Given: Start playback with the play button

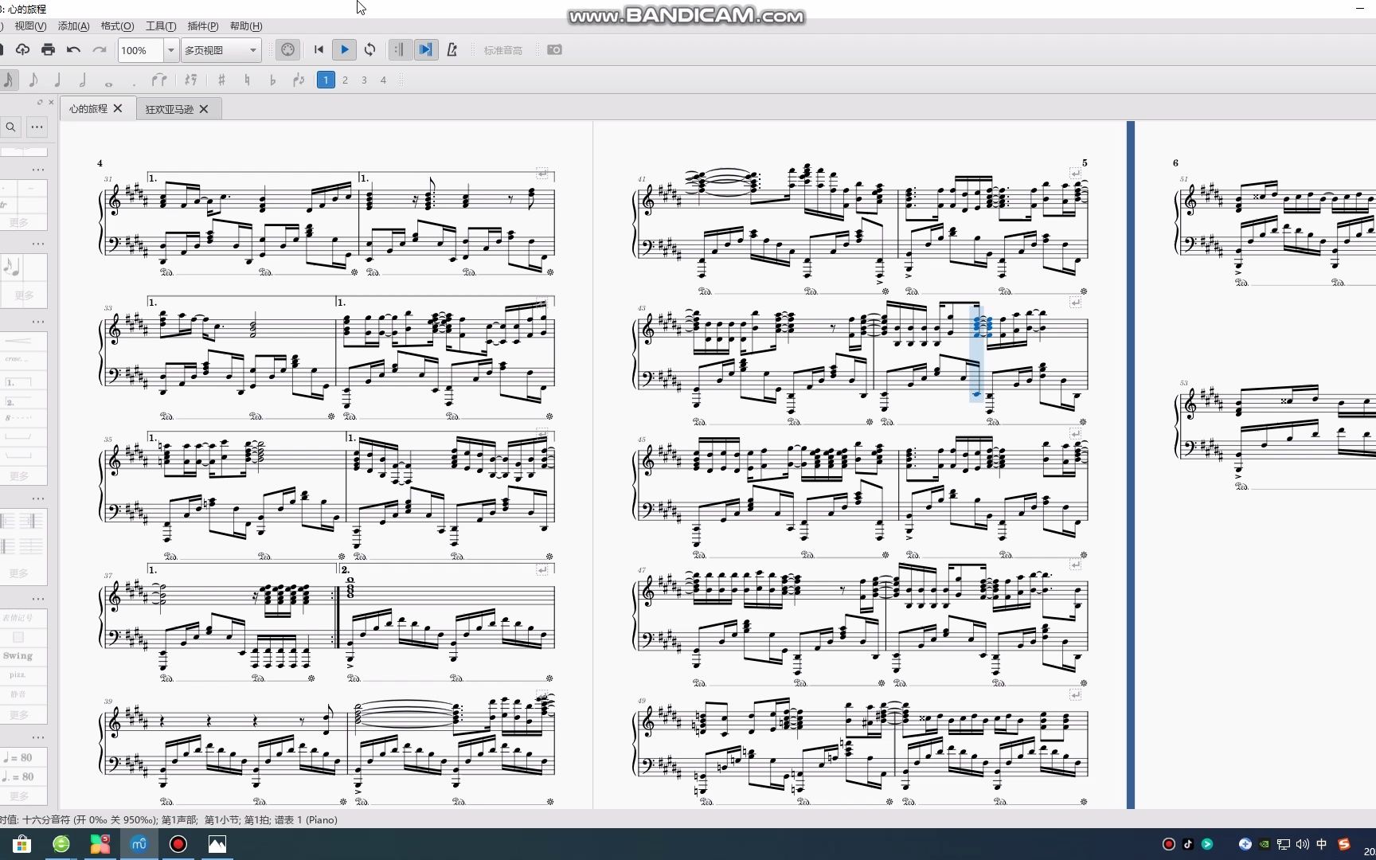Looking at the screenshot, I should tap(345, 49).
